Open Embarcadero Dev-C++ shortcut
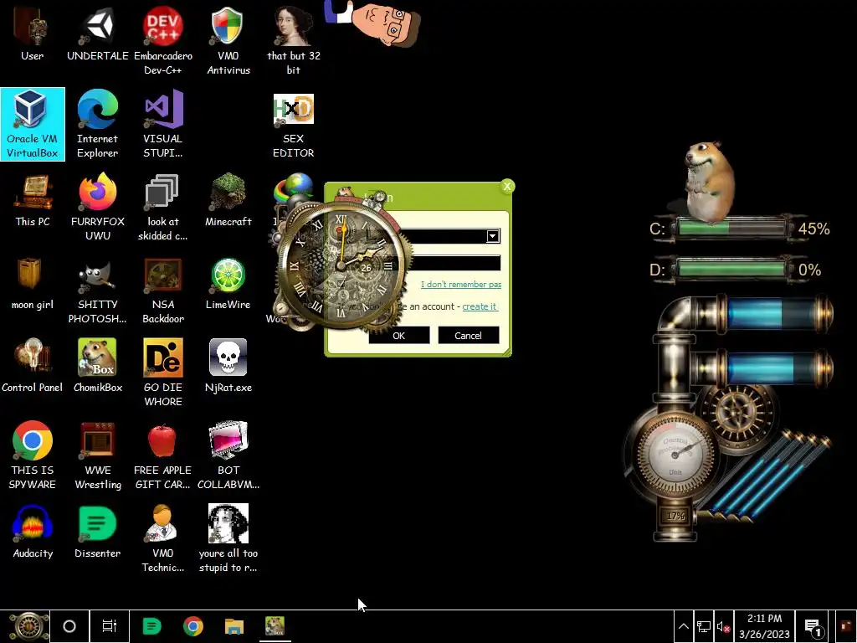Screen dimensions: 857x643 coord(163,41)
